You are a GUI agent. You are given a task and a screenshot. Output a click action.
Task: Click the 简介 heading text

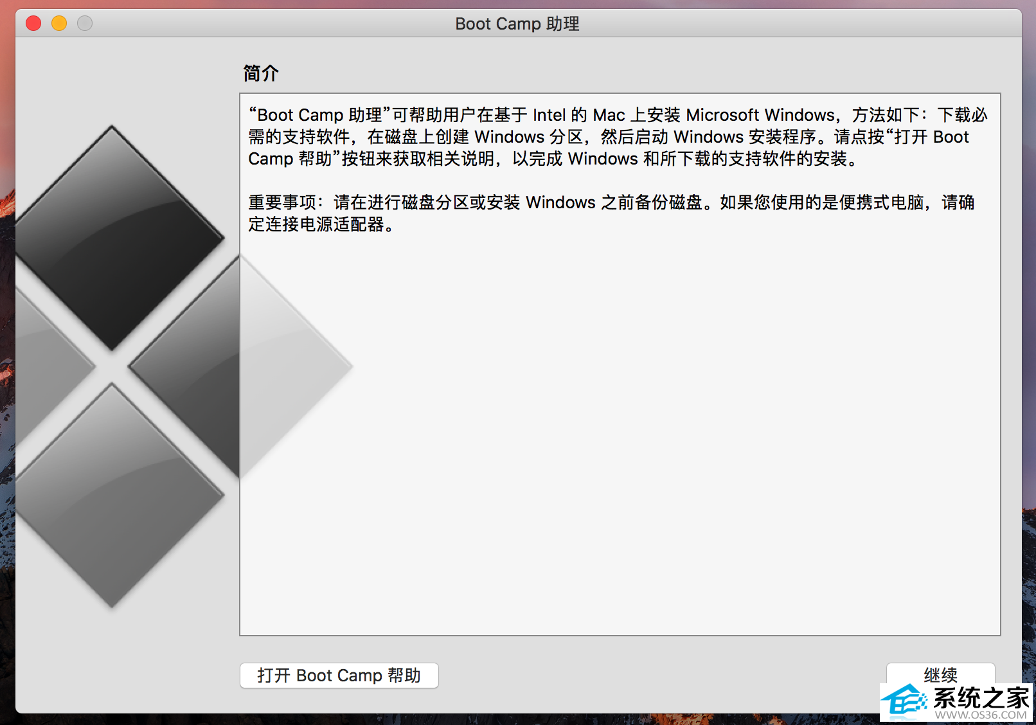261,73
